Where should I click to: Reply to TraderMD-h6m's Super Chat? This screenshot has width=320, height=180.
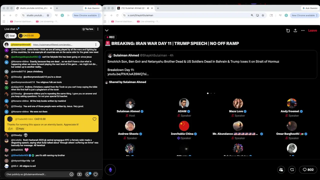point(20,129)
